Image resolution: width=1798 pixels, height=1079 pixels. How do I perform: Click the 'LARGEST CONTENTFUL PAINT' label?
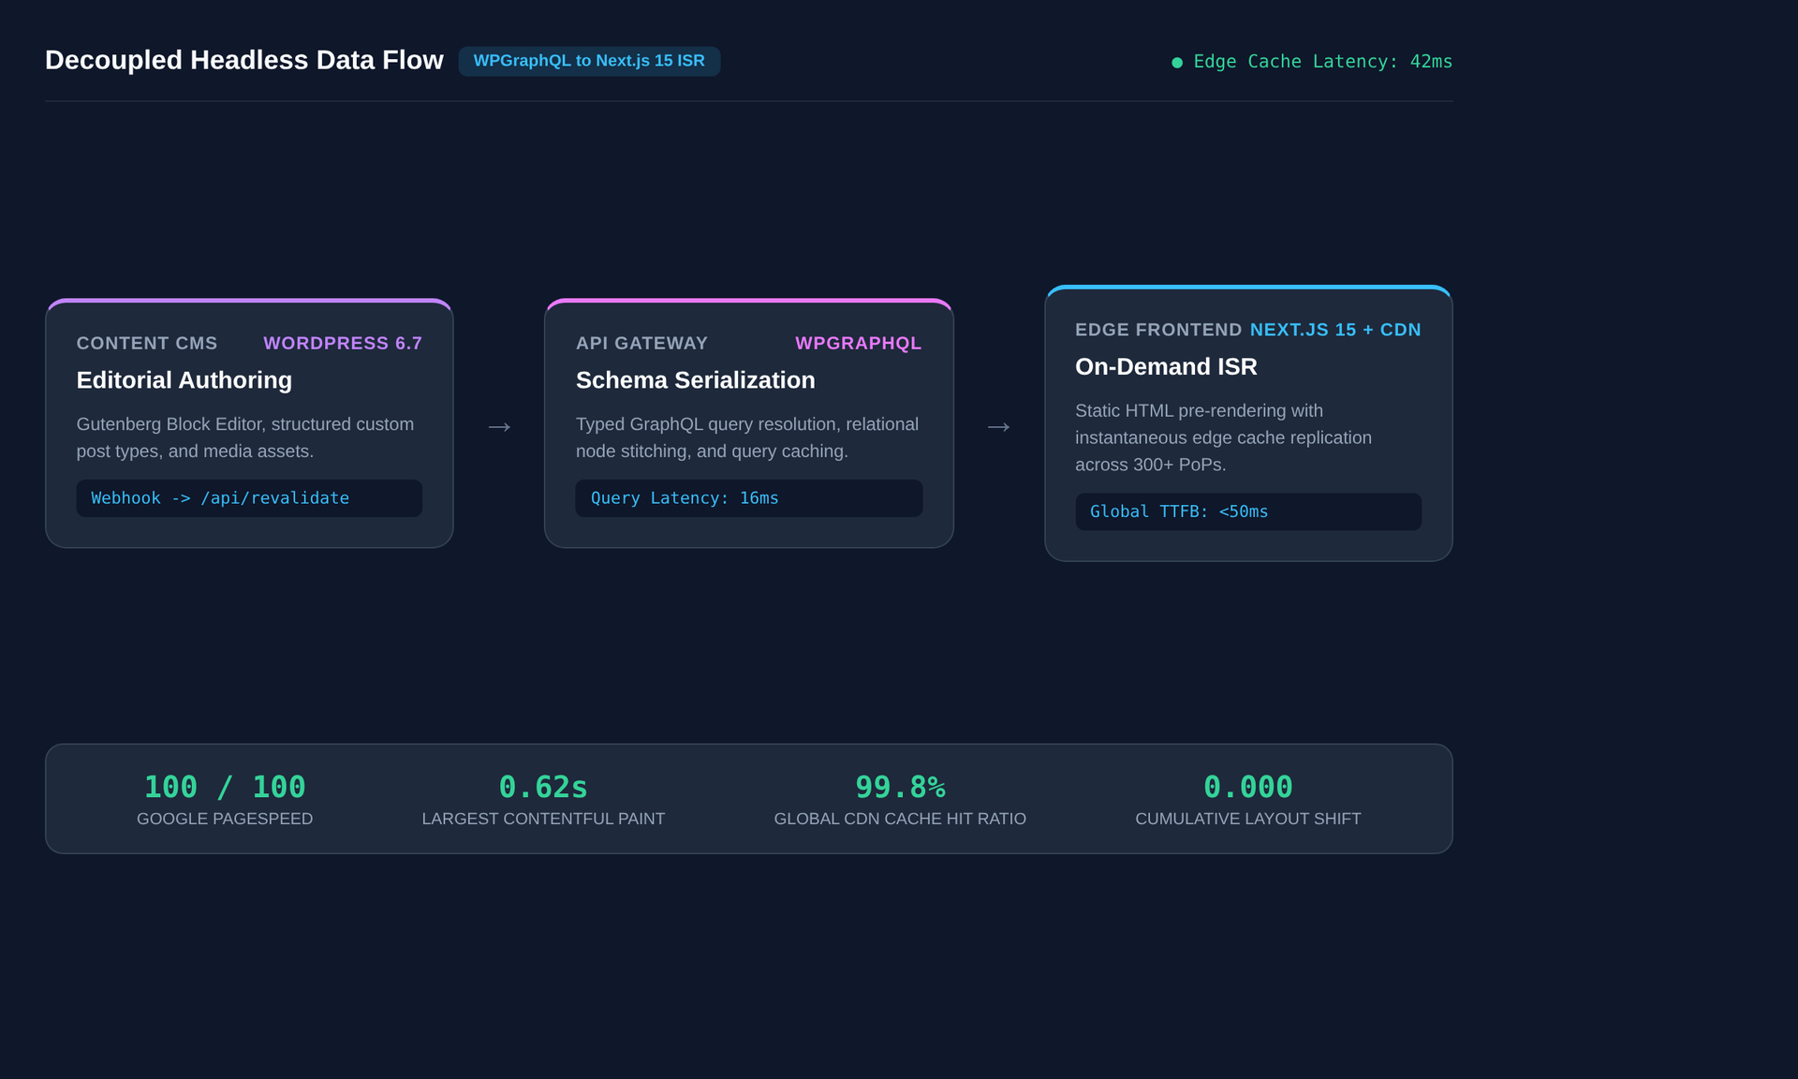543,819
